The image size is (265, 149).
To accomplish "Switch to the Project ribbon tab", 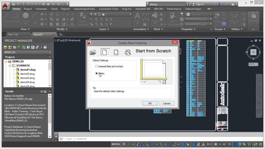I will [x=28, y=9].
